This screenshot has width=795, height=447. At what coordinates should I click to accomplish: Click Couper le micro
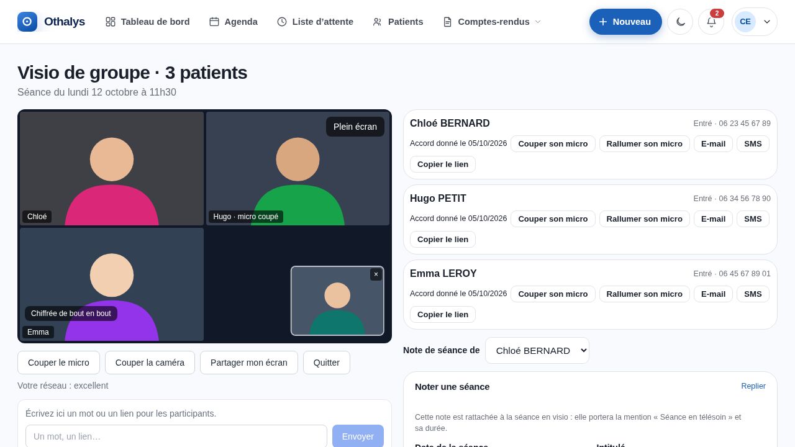[58, 363]
